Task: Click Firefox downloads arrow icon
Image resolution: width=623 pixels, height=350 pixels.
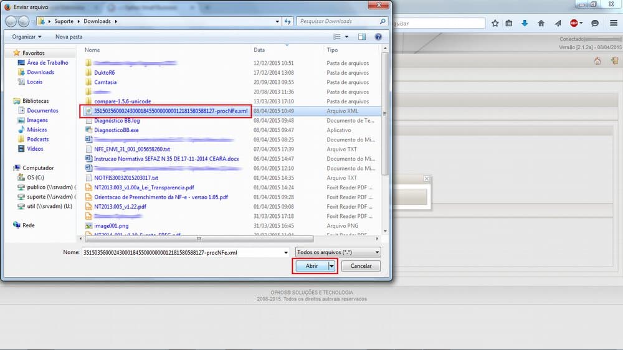Action: pos(525,23)
